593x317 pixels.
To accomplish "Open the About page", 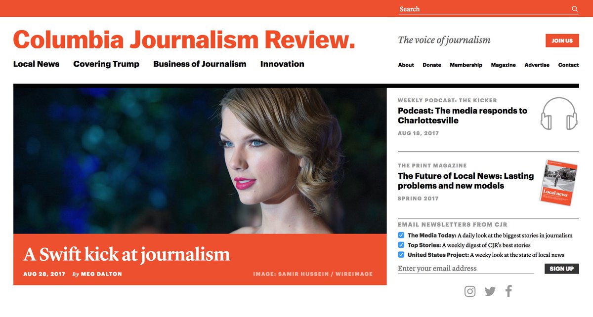I will [406, 65].
